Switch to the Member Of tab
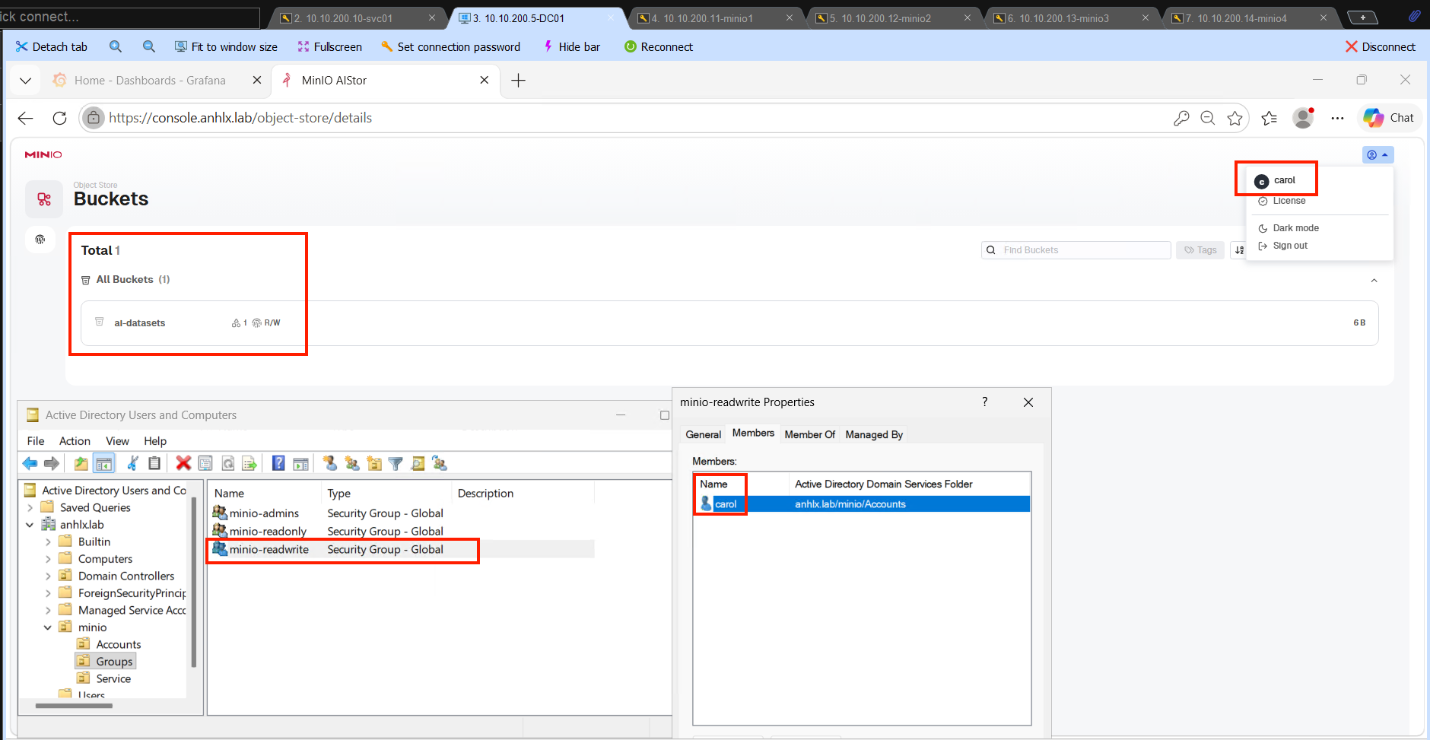Screen dimensions: 1430x740 (810, 434)
